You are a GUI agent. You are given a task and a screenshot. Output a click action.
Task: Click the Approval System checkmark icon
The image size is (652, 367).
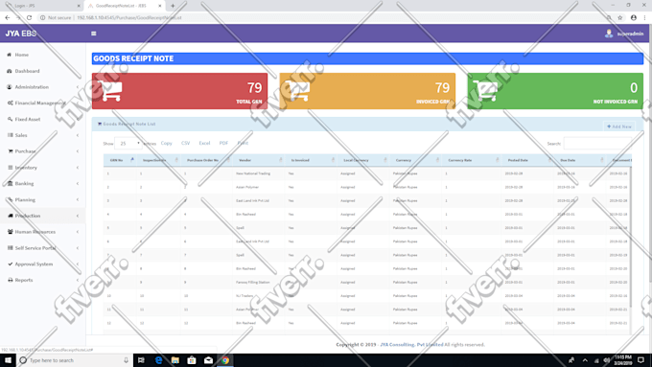click(10, 264)
